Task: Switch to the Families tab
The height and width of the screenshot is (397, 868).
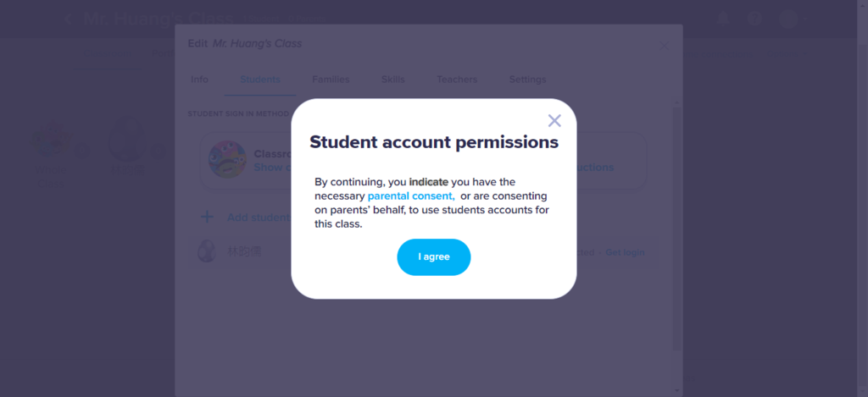Action: click(331, 80)
